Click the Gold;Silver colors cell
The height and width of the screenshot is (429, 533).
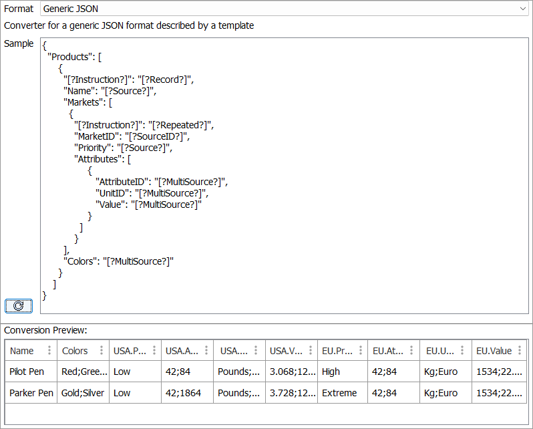pyautogui.click(x=83, y=393)
